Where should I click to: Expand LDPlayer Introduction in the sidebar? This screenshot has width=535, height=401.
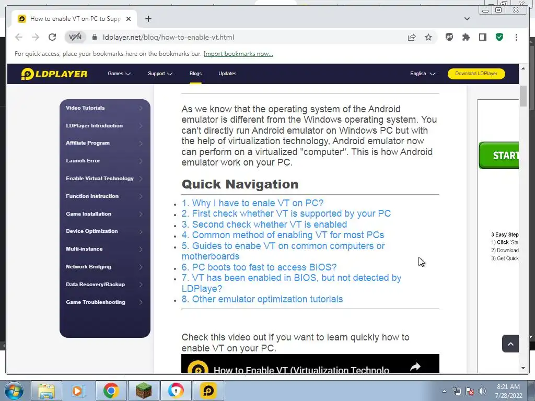[x=104, y=125]
